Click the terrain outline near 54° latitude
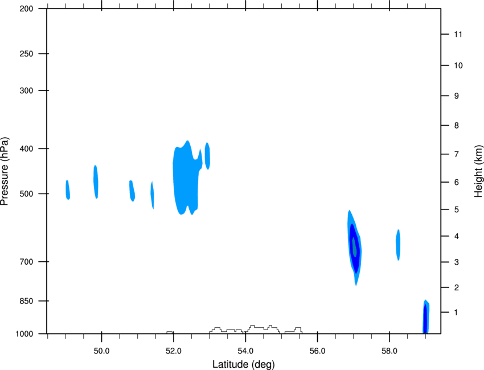484x370 pixels. (x=256, y=329)
